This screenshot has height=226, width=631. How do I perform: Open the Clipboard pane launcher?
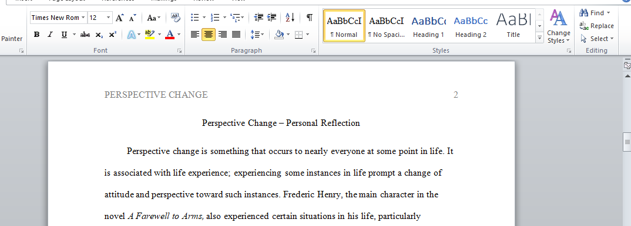21,51
